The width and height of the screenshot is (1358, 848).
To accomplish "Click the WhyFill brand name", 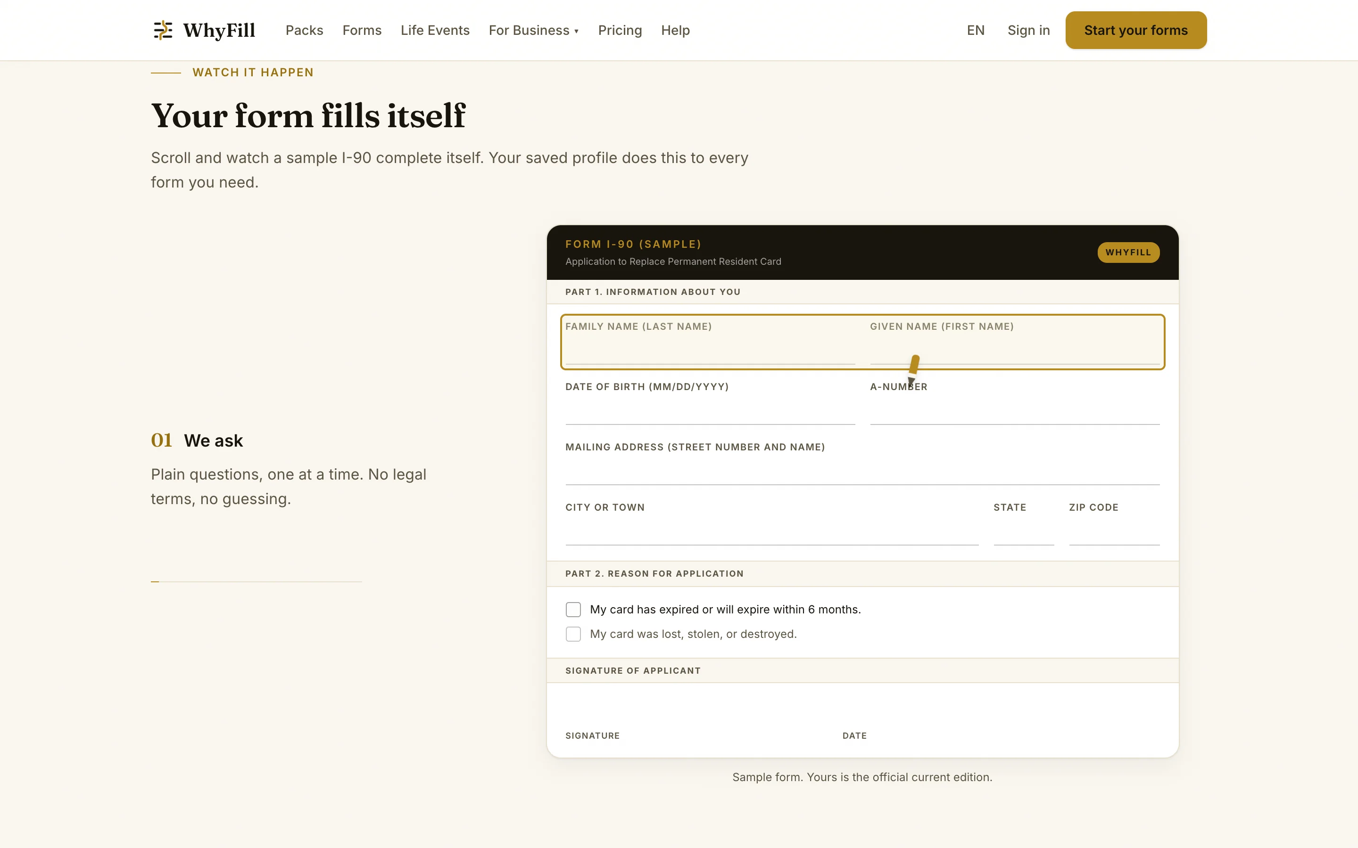I will [x=219, y=30].
